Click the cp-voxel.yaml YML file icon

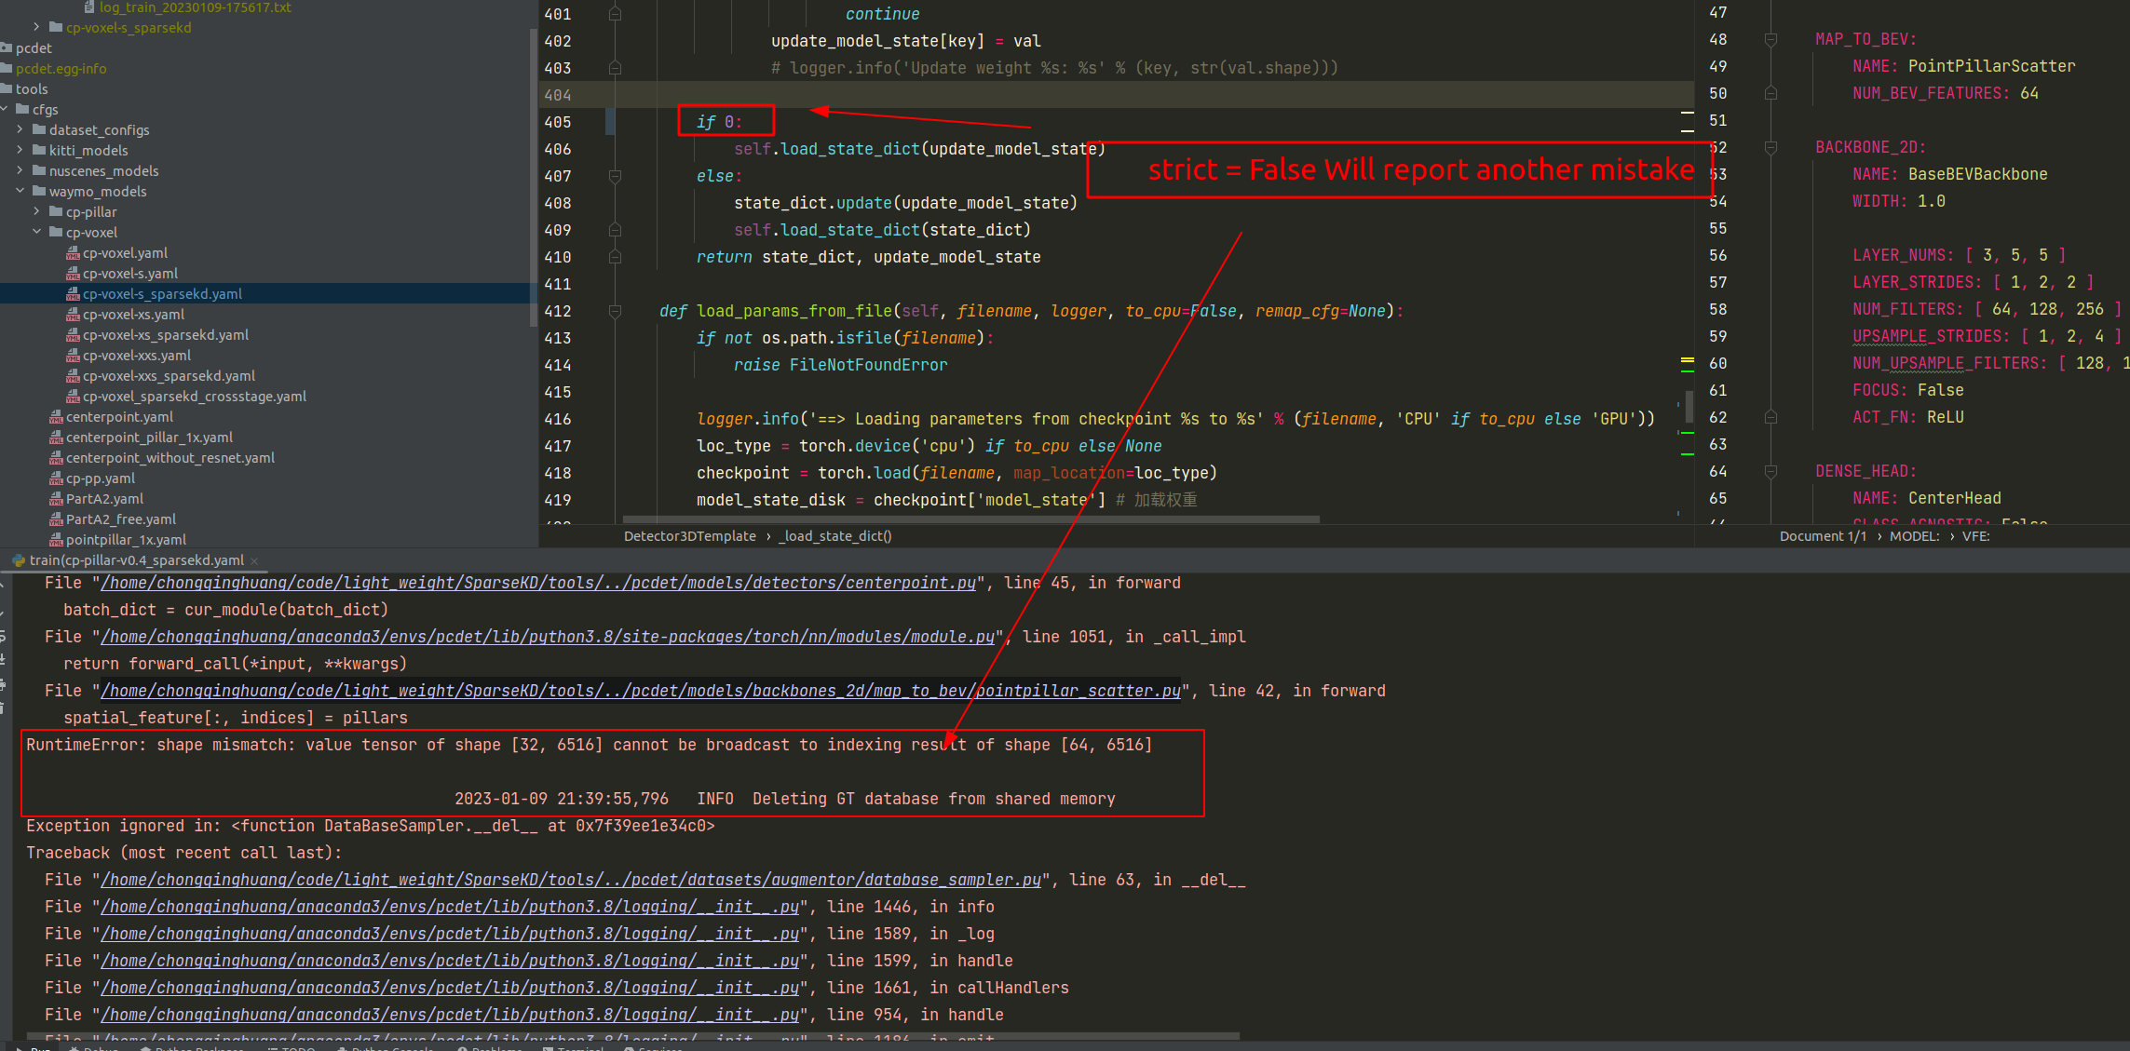point(73,253)
